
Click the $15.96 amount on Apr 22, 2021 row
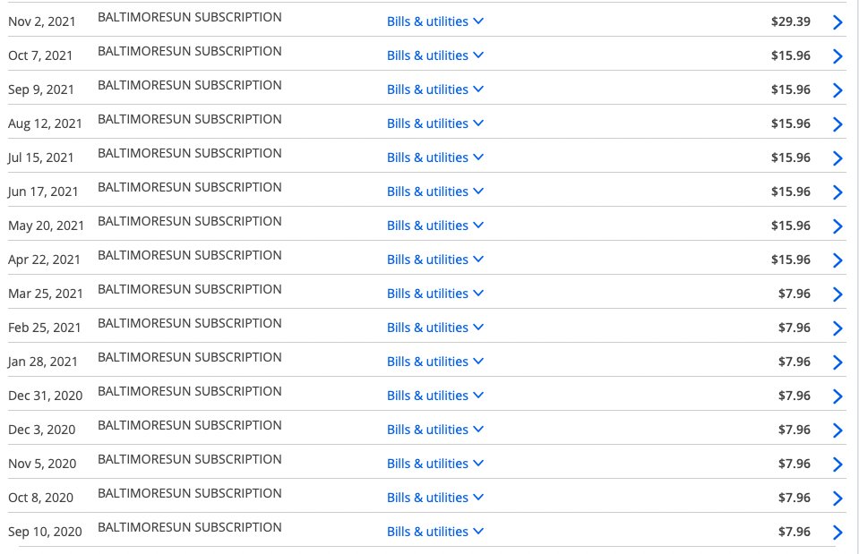coord(791,259)
